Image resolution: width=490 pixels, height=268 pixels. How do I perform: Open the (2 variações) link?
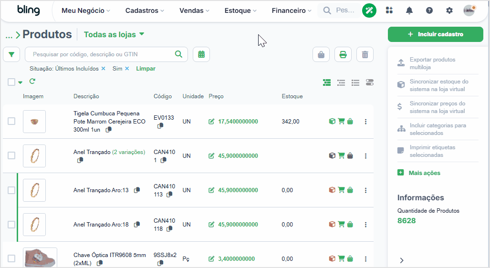[128, 152]
